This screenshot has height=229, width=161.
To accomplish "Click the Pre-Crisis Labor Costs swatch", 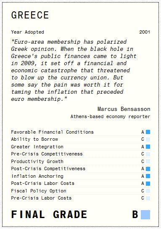I will pyautogui.click(x=148, y=198).
